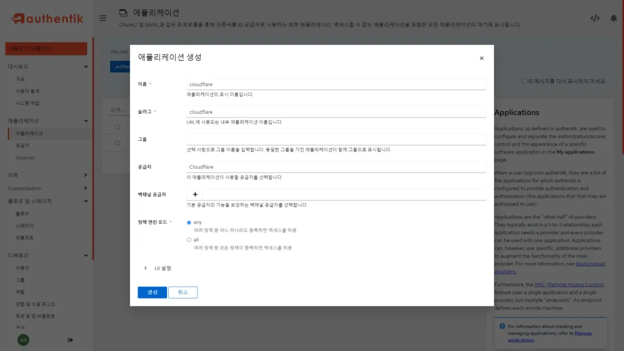Click the 생성 button to create application
This screenshot has width=624, height=351.
click(152, 292)
